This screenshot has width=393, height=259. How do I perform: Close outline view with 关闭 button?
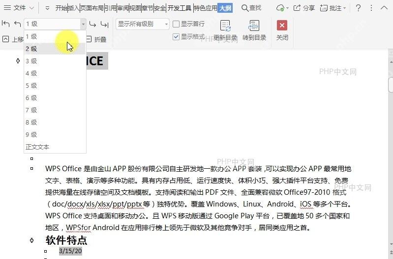pyautogui.click(x=282, y=30)
